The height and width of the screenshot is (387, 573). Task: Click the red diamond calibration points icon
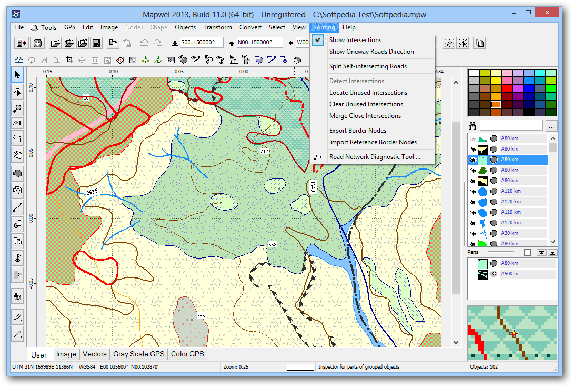[120, 60]
